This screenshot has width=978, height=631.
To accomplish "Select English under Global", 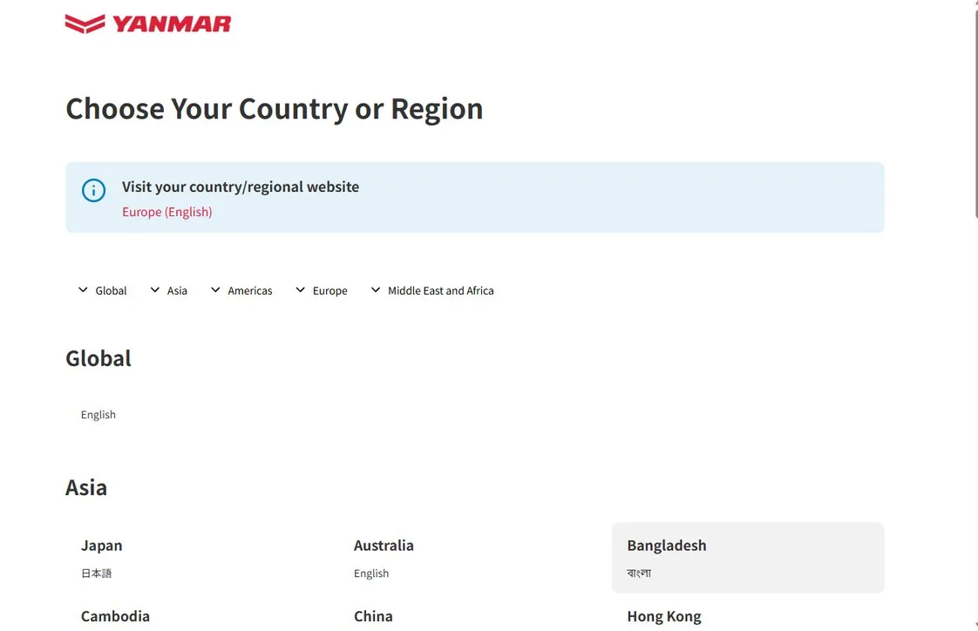I will pyautogui.click(x=98, y=415).
